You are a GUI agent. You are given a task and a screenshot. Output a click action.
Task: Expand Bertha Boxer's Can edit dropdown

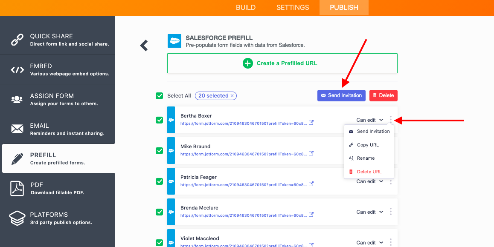pos(370,120)
